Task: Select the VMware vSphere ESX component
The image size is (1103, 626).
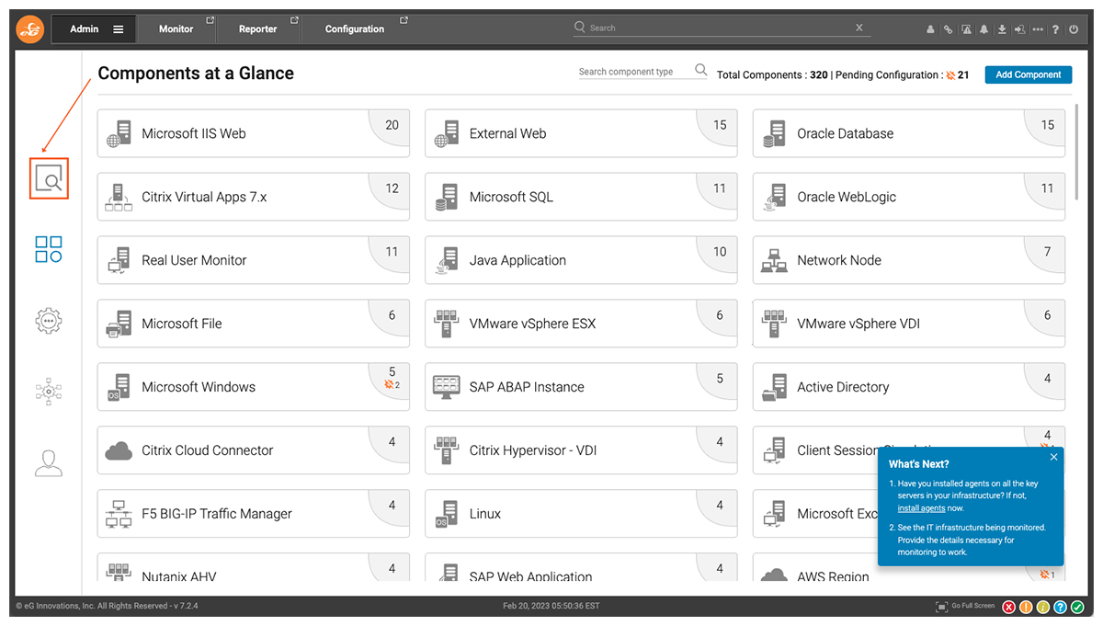Action: tap(581, 324)
